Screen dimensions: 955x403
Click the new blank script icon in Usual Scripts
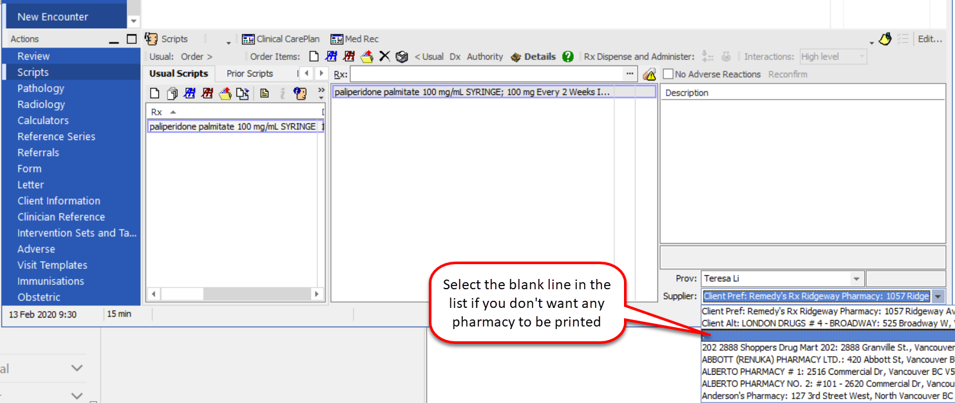tap(155, 94)
